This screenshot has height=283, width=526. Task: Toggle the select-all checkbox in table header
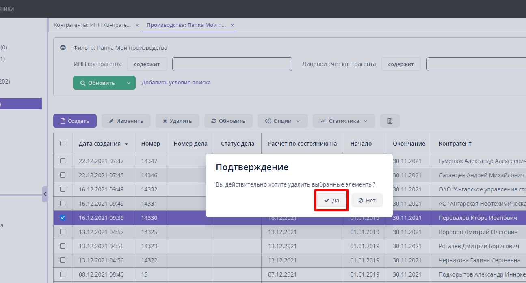63,143
